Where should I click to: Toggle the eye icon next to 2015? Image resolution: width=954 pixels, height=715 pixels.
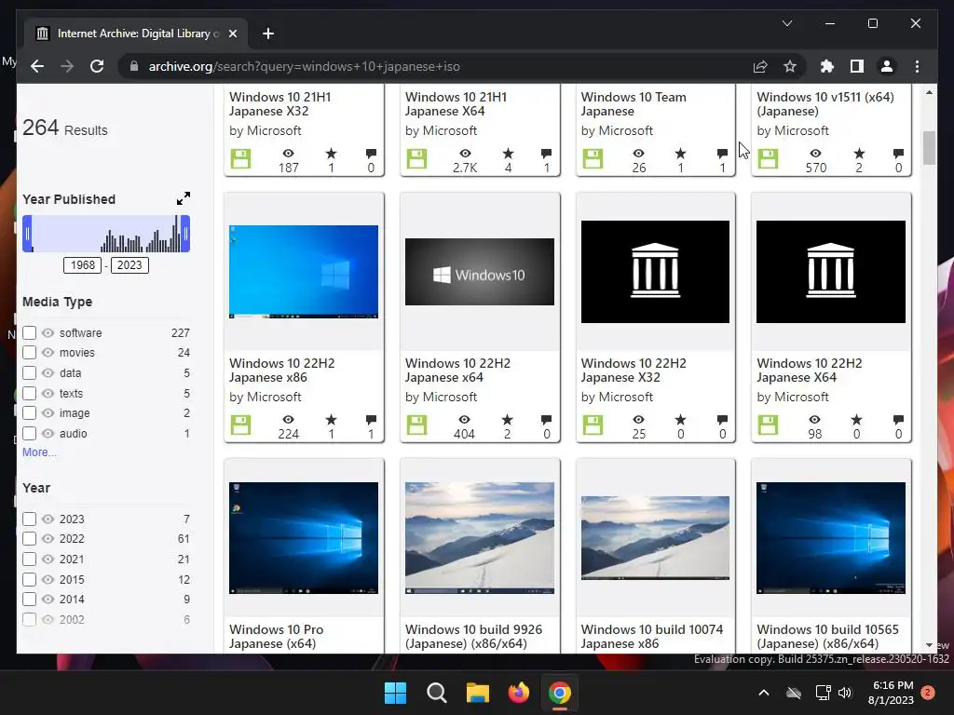pos(48,579)
